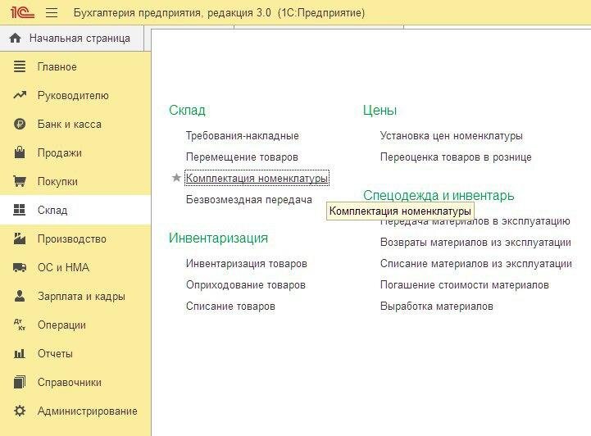Open Перемещение товаров link
This screenshot has width=591, height=436.
[x=242, y=157]
